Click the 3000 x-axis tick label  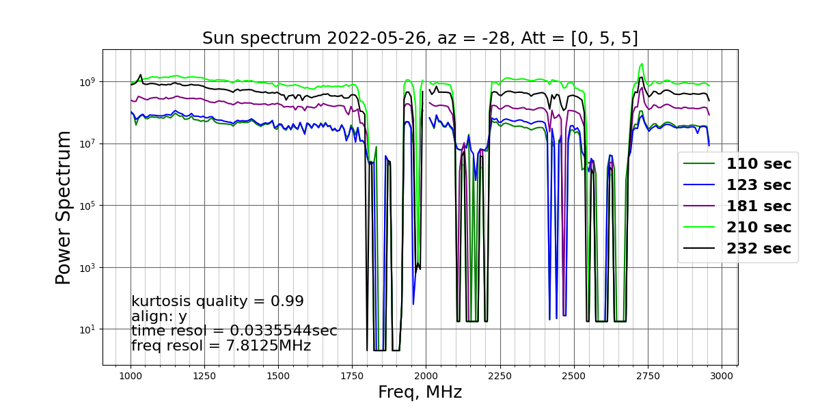pos(722,376)
